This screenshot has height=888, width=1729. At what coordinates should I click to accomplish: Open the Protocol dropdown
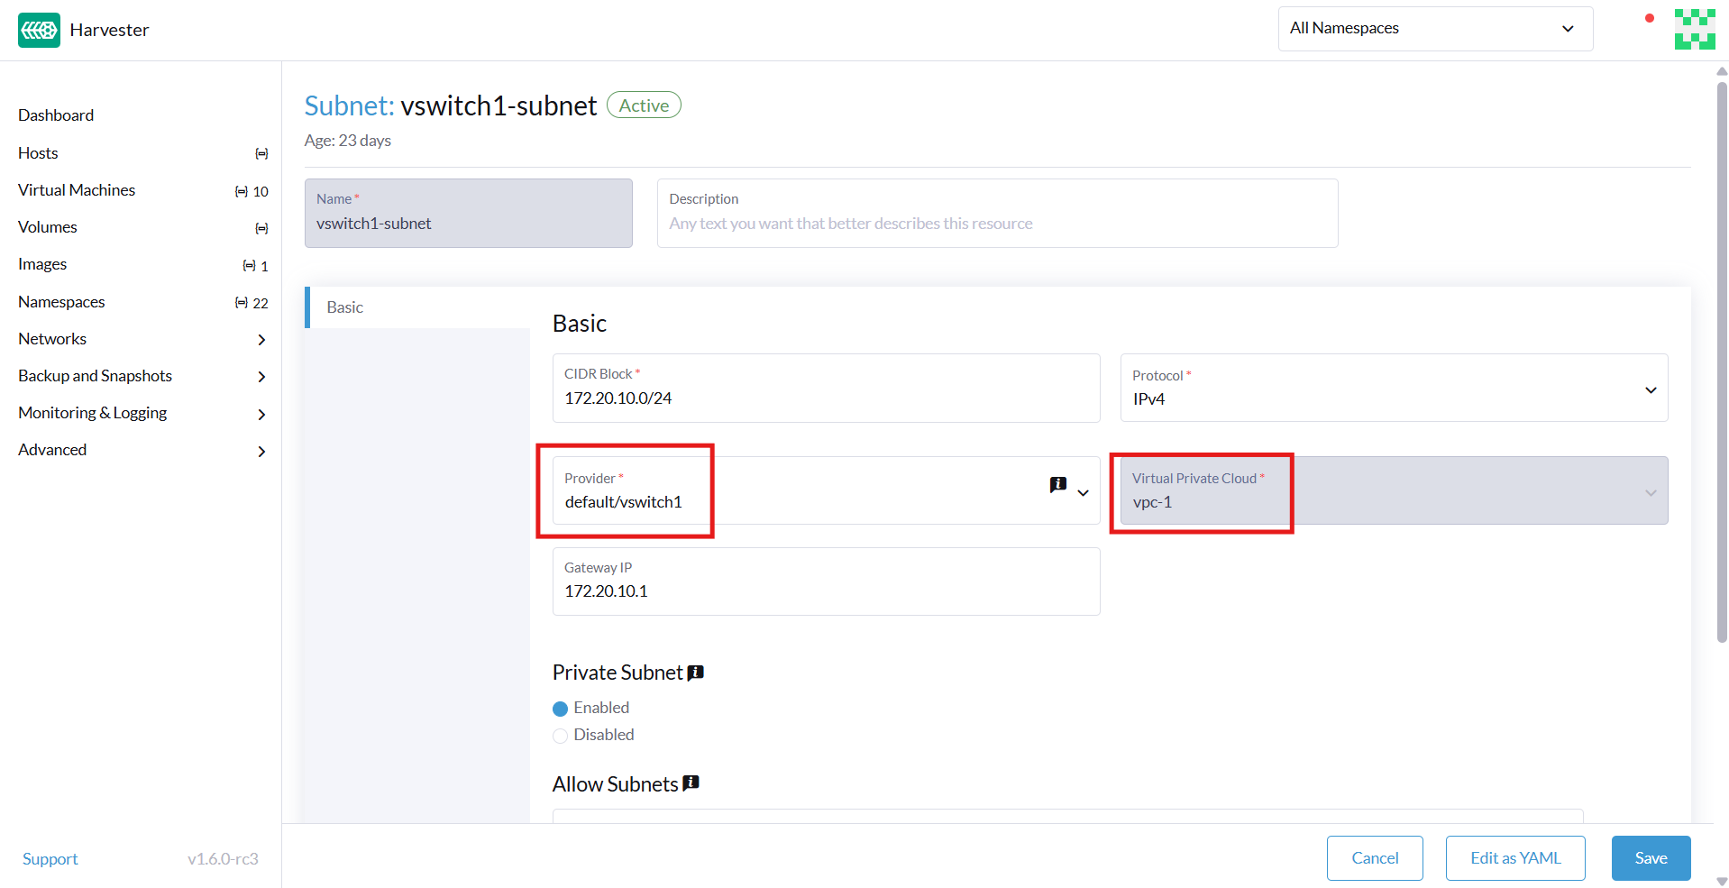[1393, 389]
